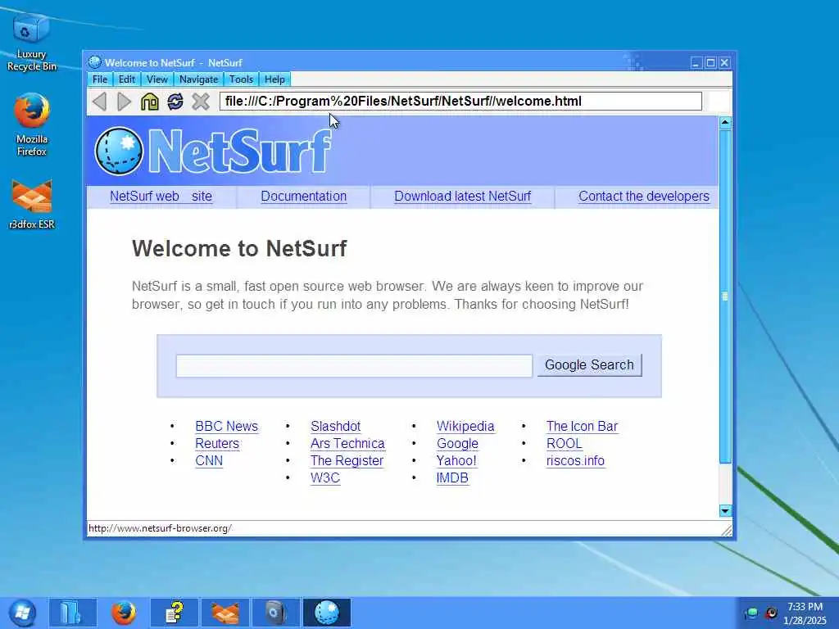Switch to NetSurf taskbar icon

tap(327, 613)
